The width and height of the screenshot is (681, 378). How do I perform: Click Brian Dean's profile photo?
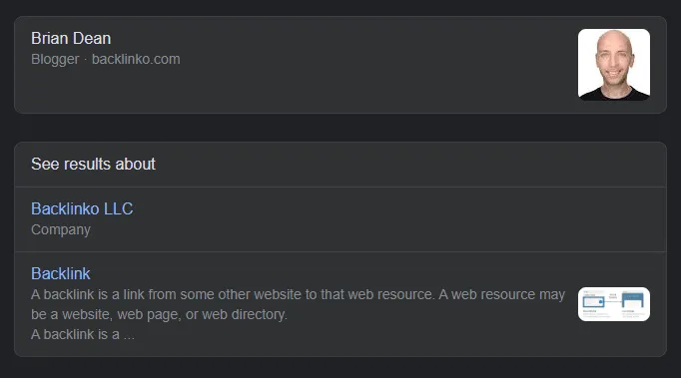tap(614, 65)
